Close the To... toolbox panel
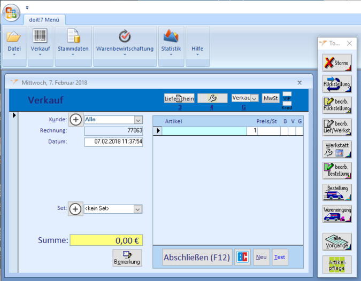The image size is (361, 281). [349, 43]
